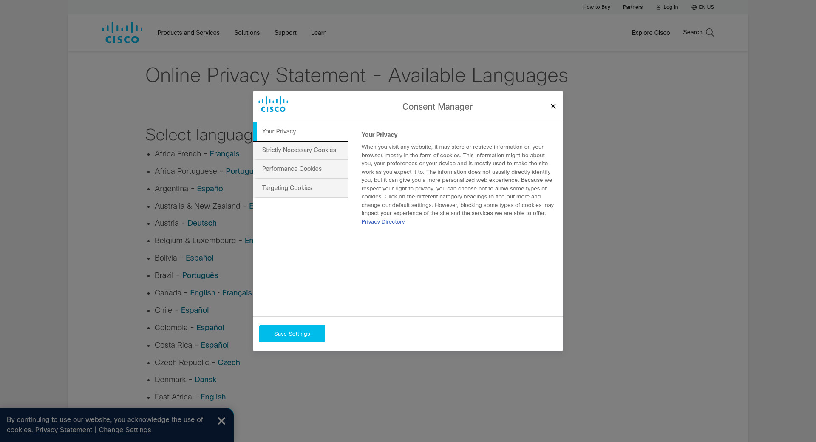Open Chile Español link
816x442 pixels.
click(195, 310)
